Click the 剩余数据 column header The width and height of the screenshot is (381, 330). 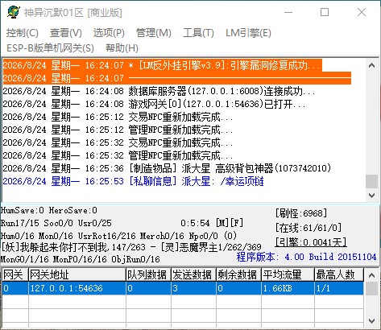[238, 274]
